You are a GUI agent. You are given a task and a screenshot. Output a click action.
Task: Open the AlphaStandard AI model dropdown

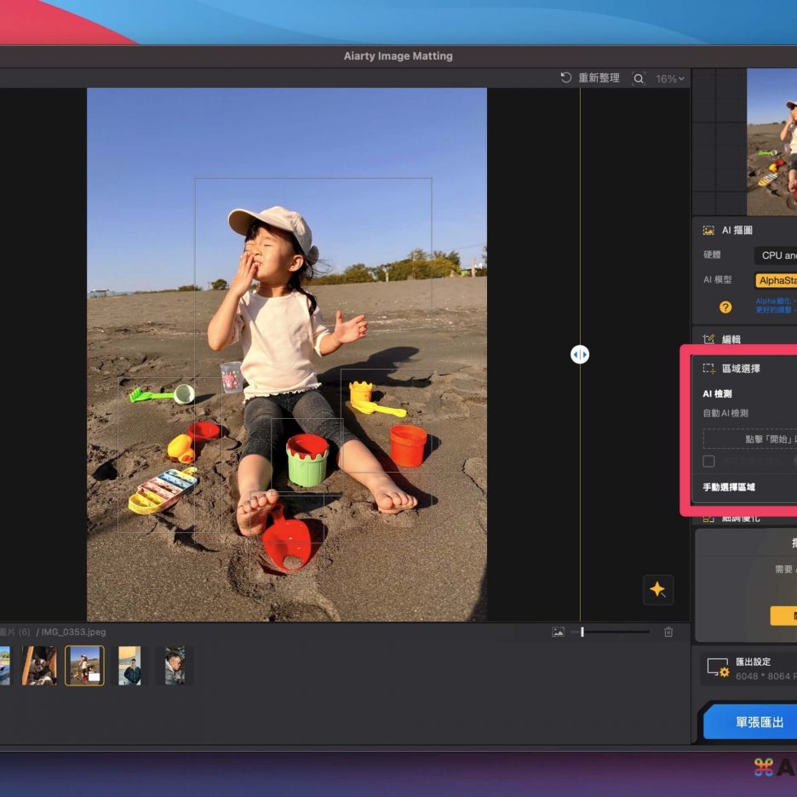coord(776,280)
